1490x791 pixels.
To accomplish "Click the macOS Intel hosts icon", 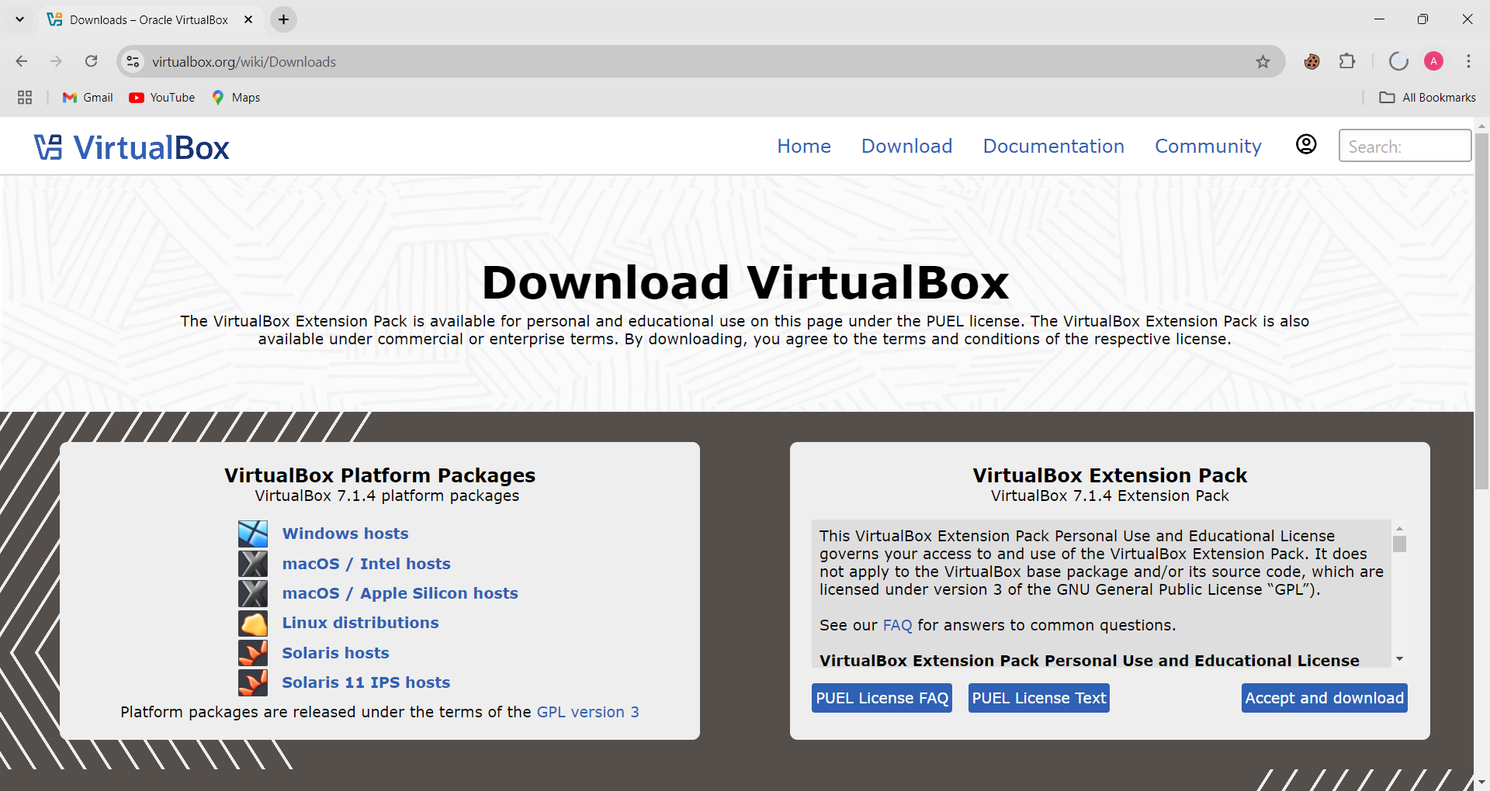I will pos(252,564).
